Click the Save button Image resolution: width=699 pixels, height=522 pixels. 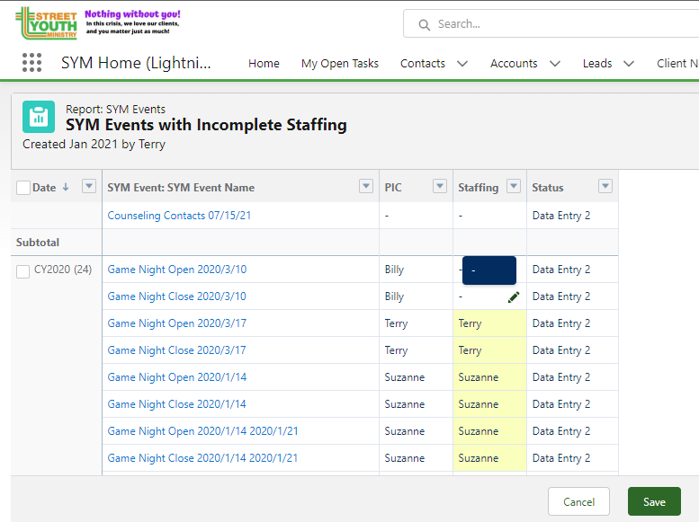[x=654, y=501]
